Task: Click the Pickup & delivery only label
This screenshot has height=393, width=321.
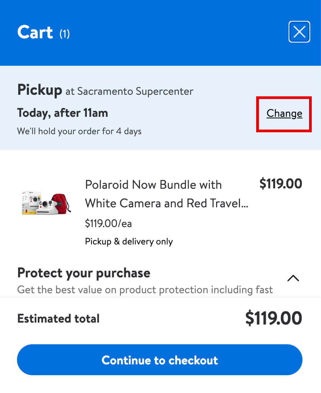Action: click(129, 242)
